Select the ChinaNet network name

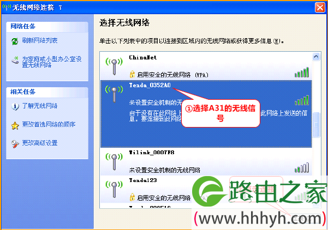tap(142, 57)
